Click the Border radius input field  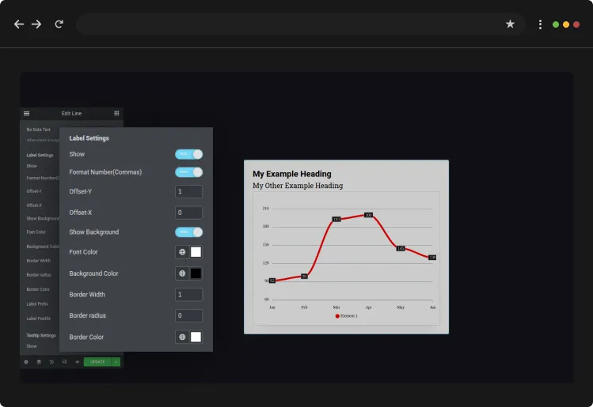(188, 315)
